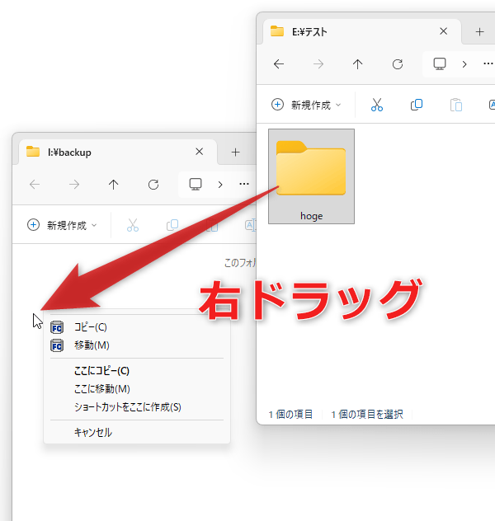Refresh the E:¥テスト window
This screenshot has width=495, height=521.
(398, 63)
